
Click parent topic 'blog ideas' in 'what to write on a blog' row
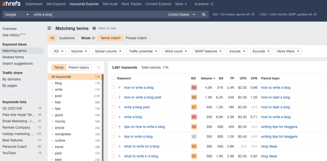point(269,146)
